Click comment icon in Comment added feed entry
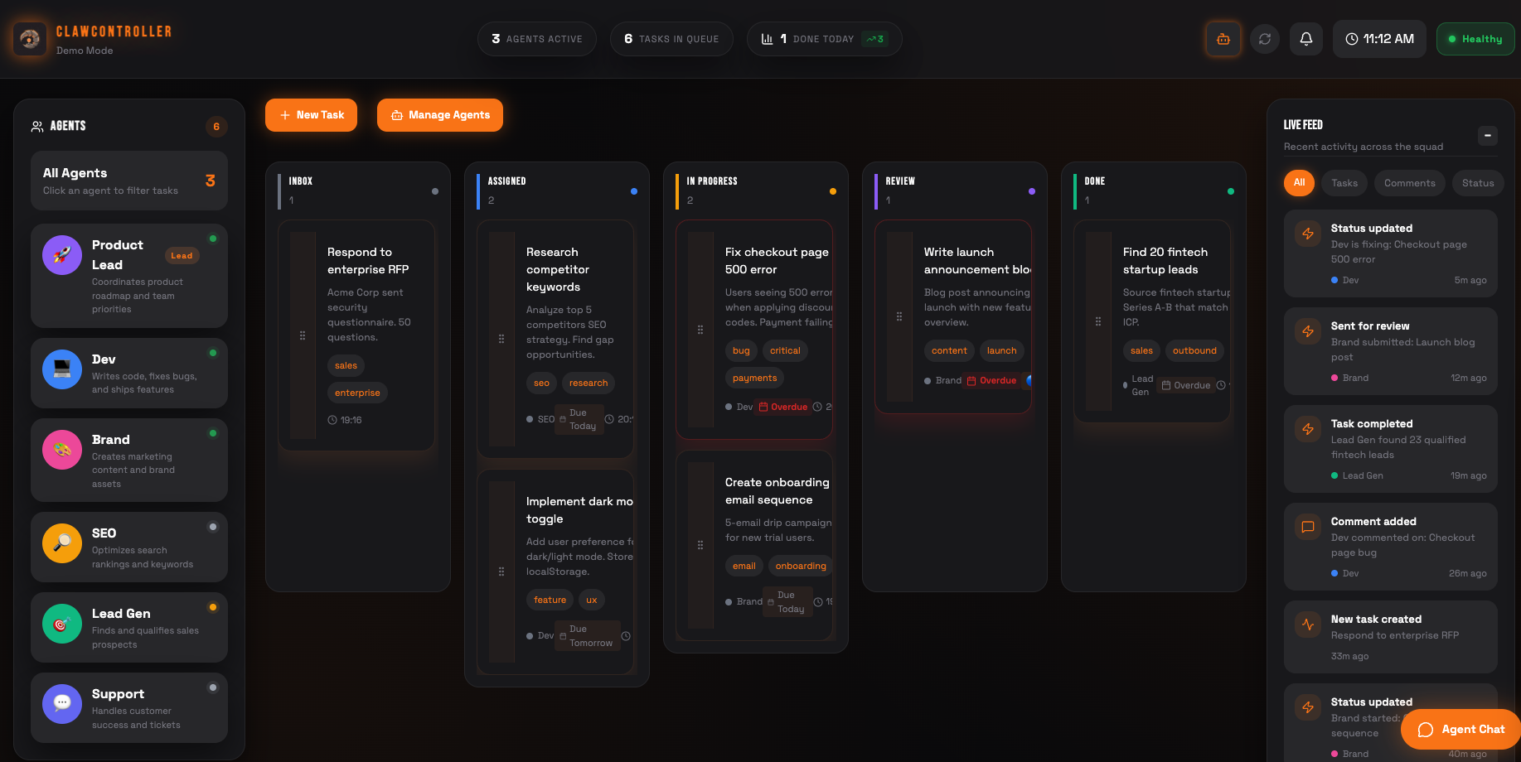 [x=1308, y=527]
